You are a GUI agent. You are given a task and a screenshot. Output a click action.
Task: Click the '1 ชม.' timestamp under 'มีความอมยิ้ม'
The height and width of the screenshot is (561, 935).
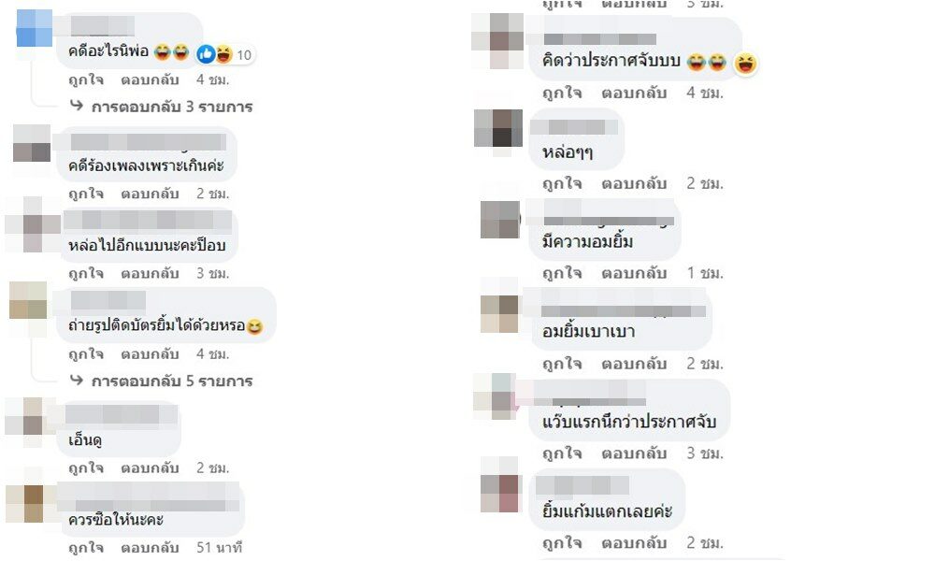[705, 273]
